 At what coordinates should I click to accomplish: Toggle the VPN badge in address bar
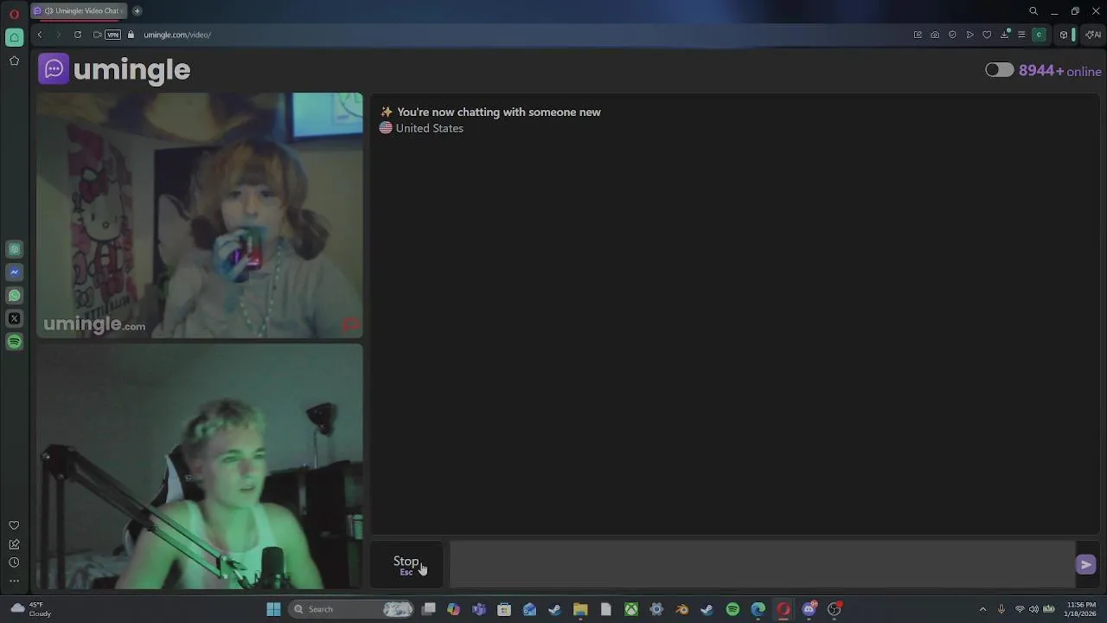[112, 35]
